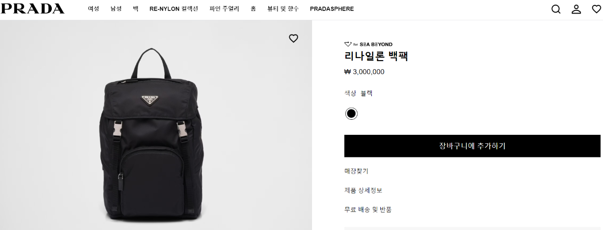Expand 무료 배송 및 반품 section

368,209
